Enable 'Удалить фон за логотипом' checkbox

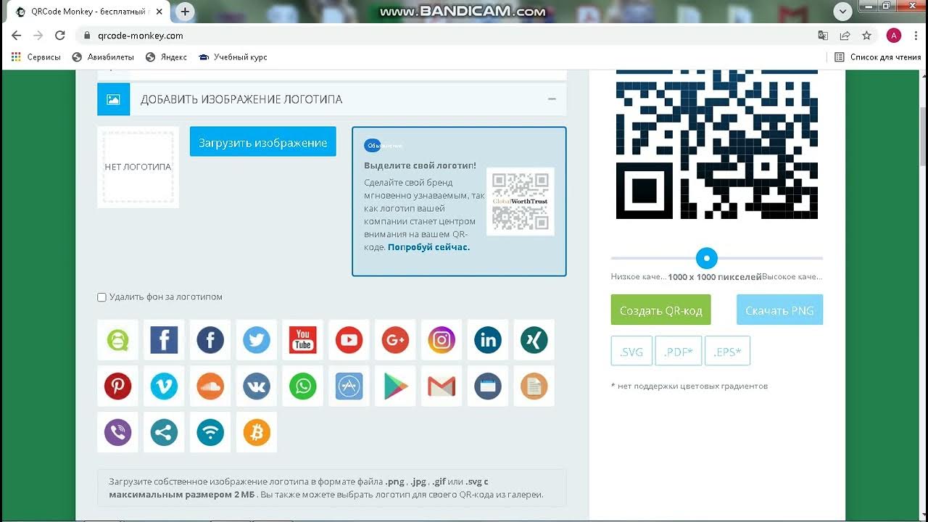(x=102, y=297)
